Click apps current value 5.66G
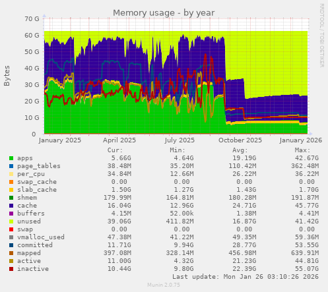 [x=121, y=158]
